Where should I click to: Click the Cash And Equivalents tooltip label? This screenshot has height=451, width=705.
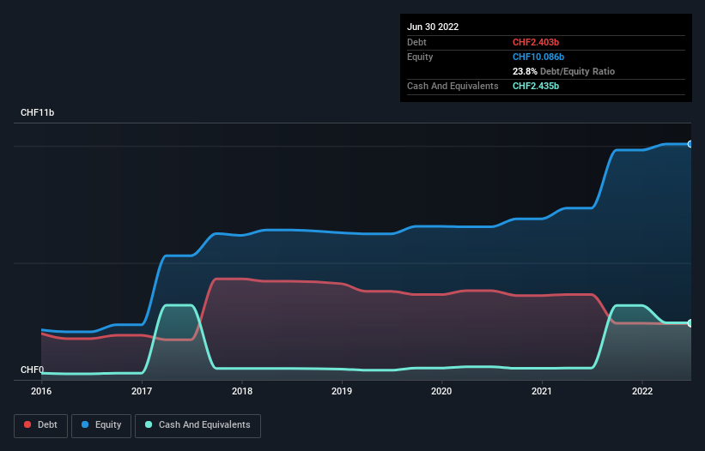453,86
